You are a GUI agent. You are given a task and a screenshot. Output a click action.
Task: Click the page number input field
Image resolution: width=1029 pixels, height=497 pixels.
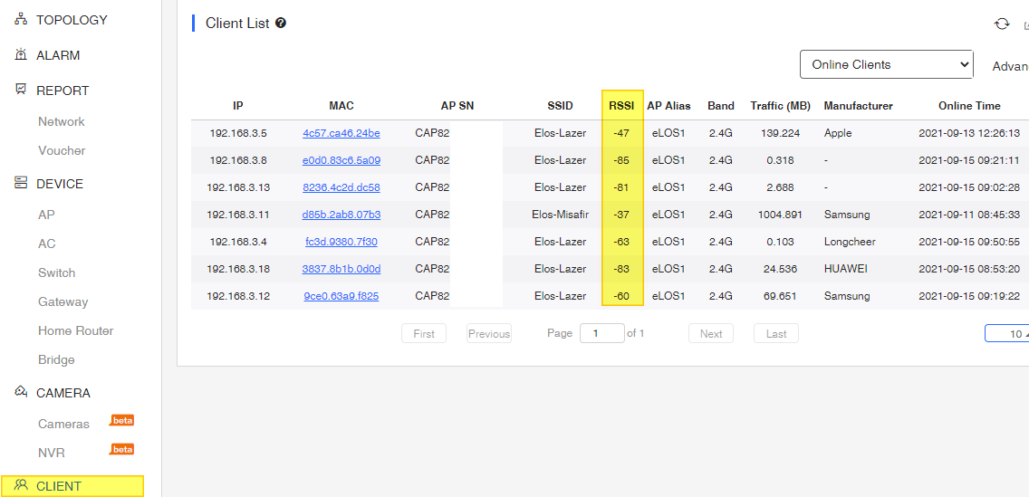pyautogui.click(x=601, y=333)
